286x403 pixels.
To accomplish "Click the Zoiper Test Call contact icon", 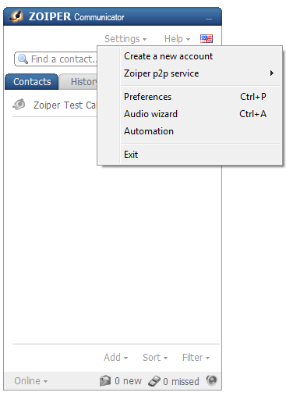I will tap(19, 105).
